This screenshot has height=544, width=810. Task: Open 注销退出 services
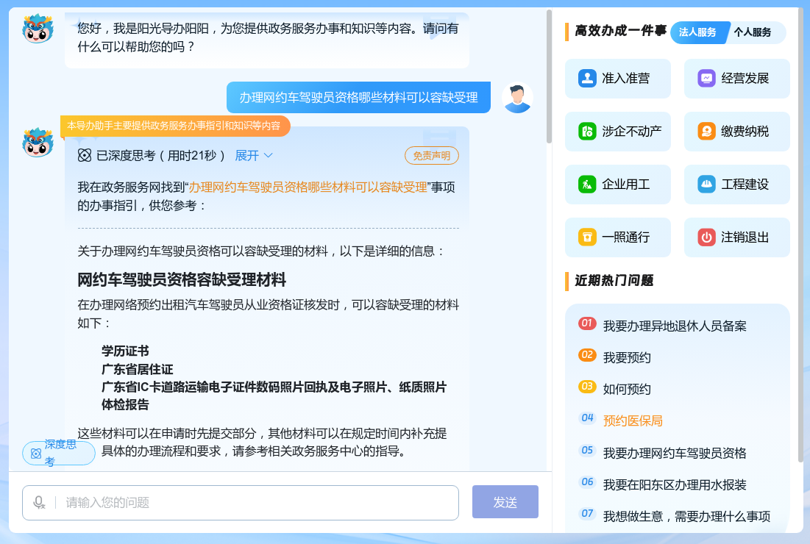[x=736, y=237]
